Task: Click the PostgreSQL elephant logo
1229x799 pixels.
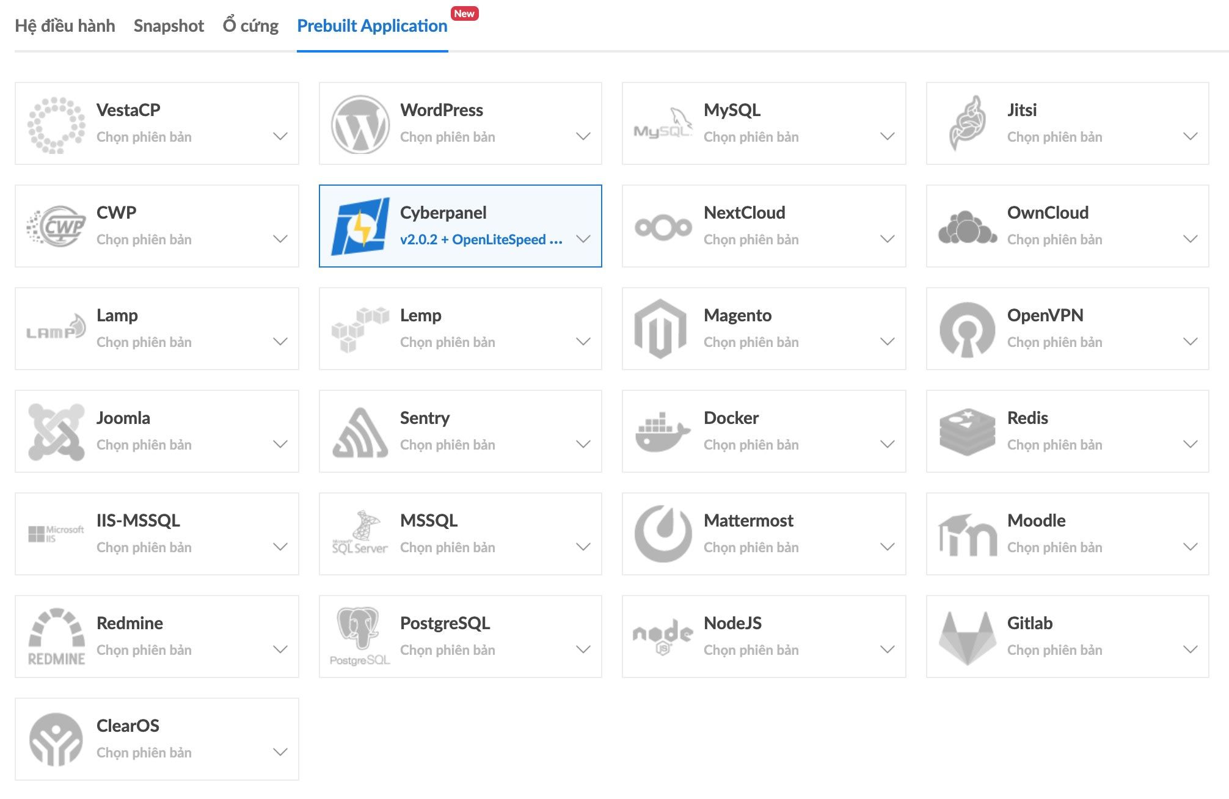Action: tap(360, 636)
